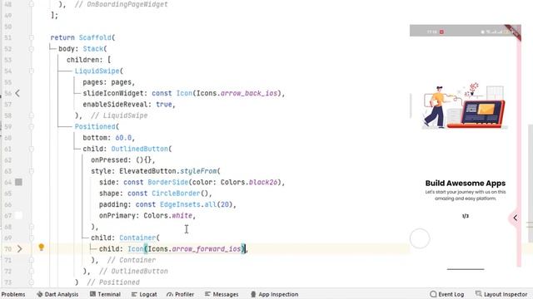Open the Messages tool window
Viewport: 533px width, 299px height.
click(x=222, y=294)
